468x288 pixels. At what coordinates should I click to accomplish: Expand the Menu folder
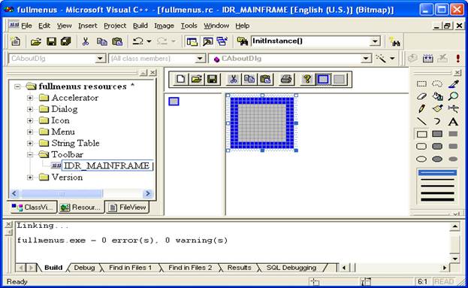click(30, 132)
